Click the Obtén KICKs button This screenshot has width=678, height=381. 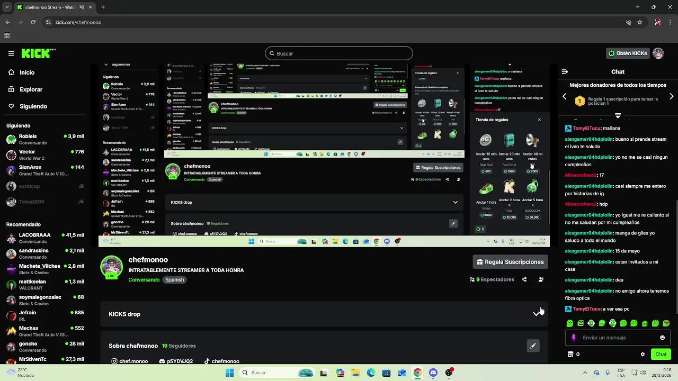[x=628, y=53]
